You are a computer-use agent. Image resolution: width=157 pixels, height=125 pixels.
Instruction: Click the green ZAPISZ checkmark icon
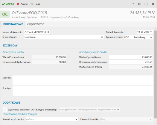(3, 4)
